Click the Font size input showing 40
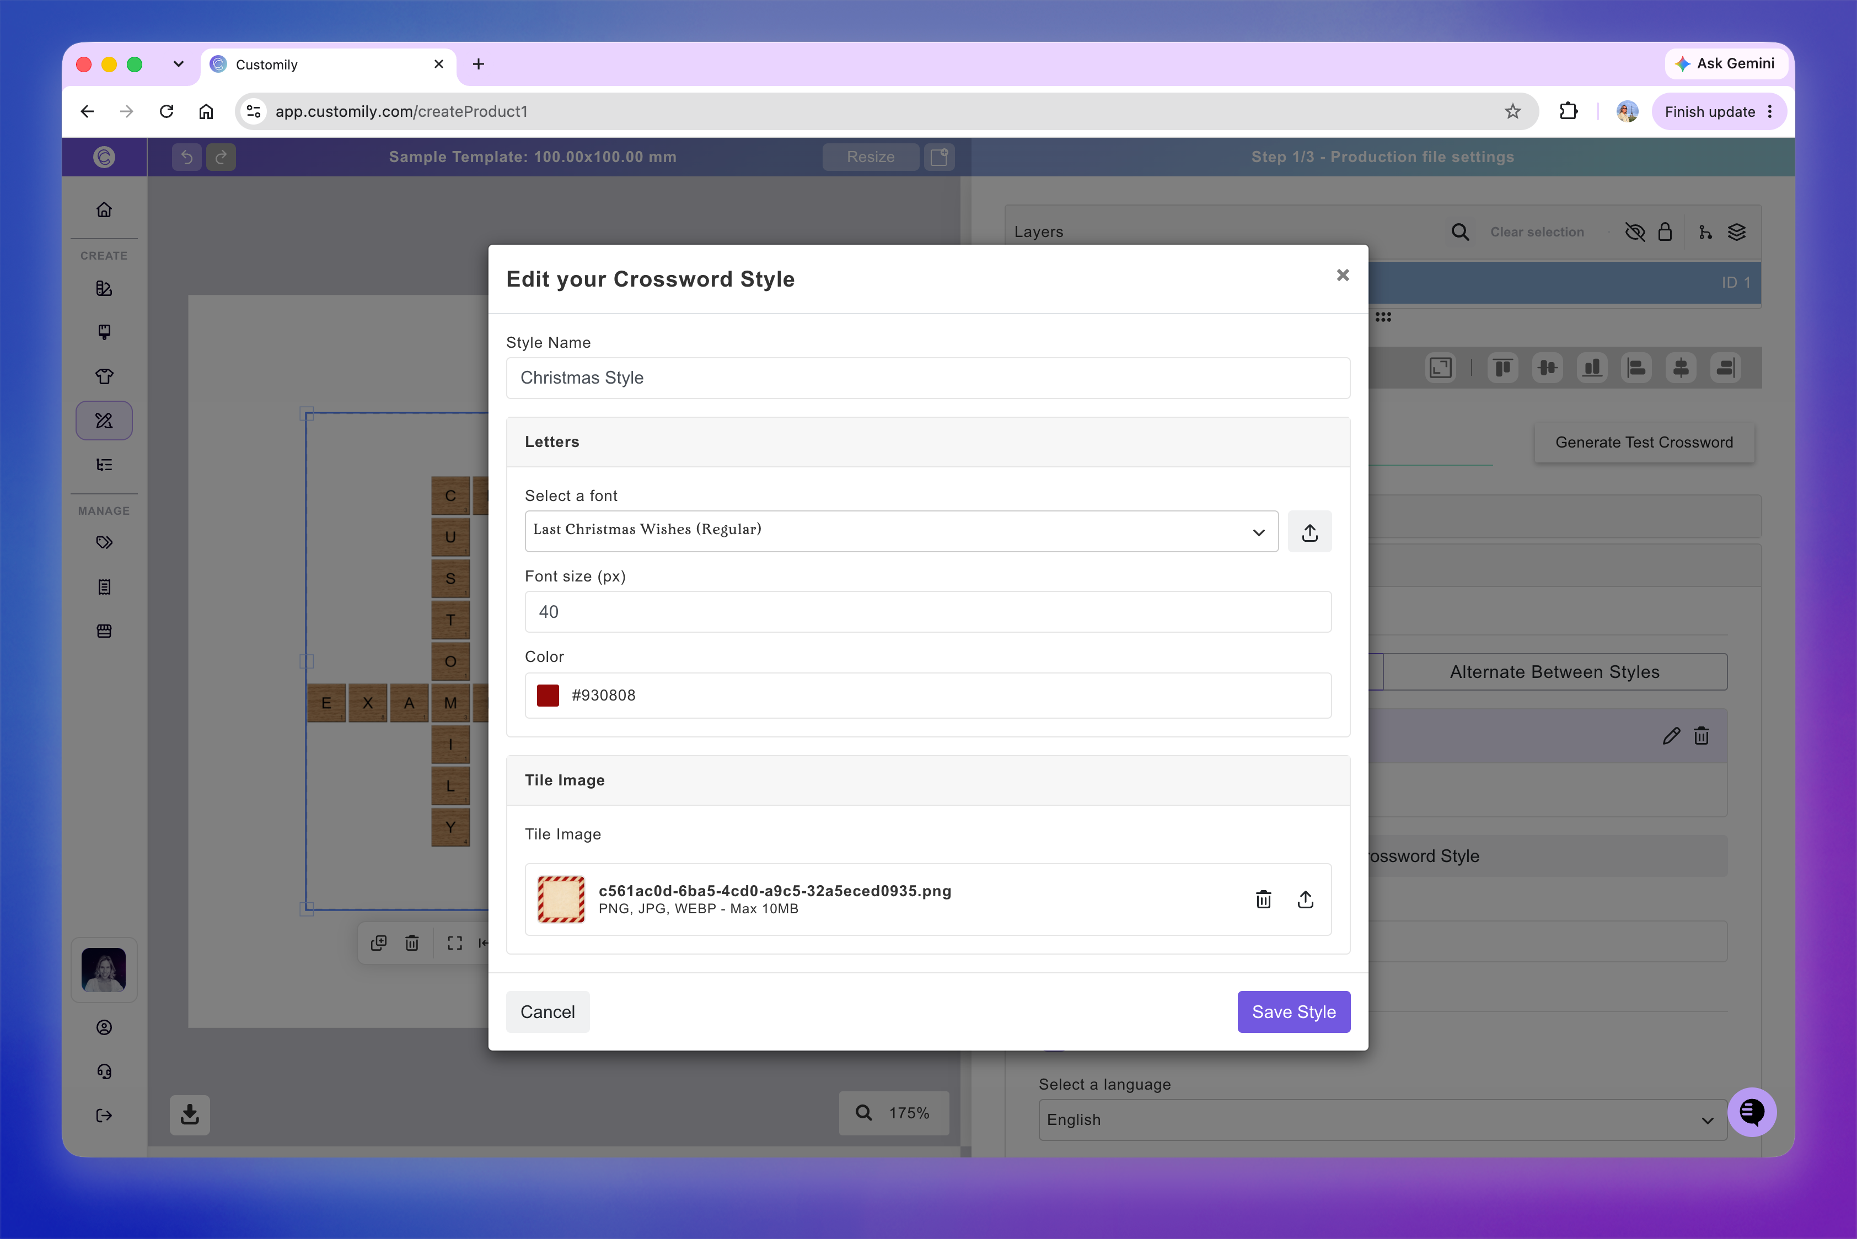The image size is (1857, 1239). 927,612
